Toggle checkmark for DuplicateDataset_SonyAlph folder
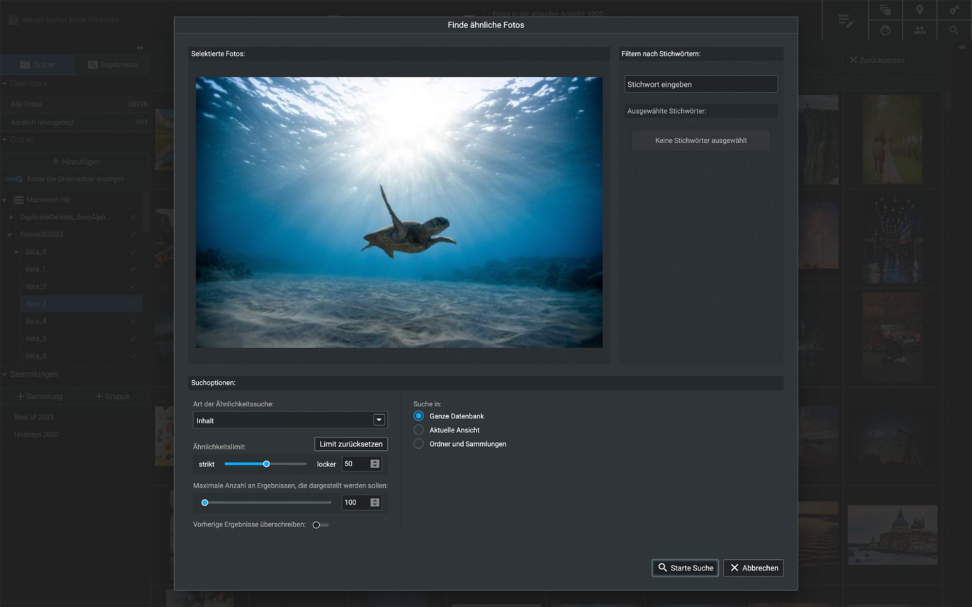Viewport: 972px width, 607px height. (134, 217)
